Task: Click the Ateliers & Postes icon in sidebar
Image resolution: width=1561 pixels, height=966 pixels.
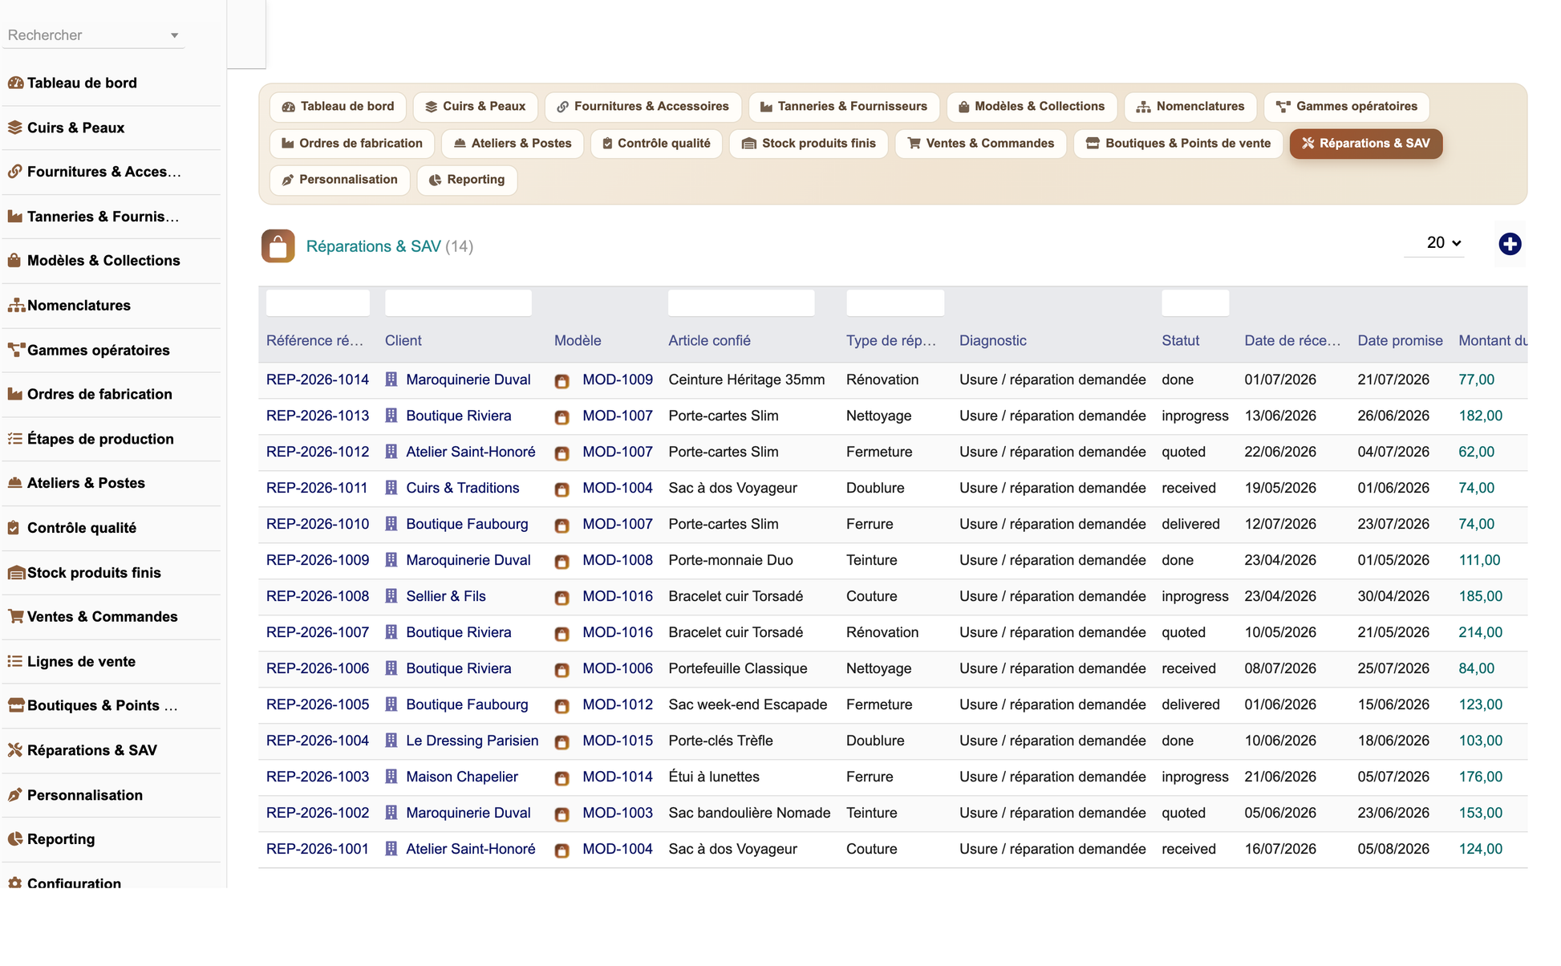Action: pos(15,483)
